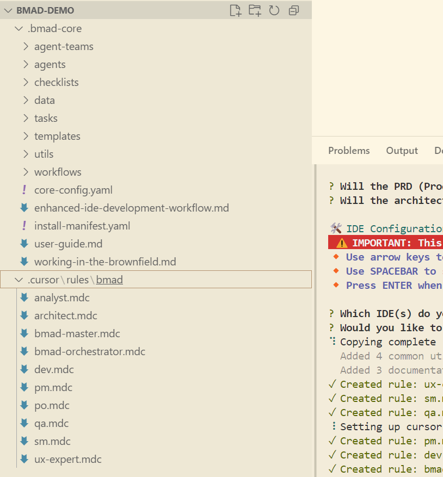443x477 pixels.
Task: Expand the checklists folder chevron
Action: pos(26,83)
